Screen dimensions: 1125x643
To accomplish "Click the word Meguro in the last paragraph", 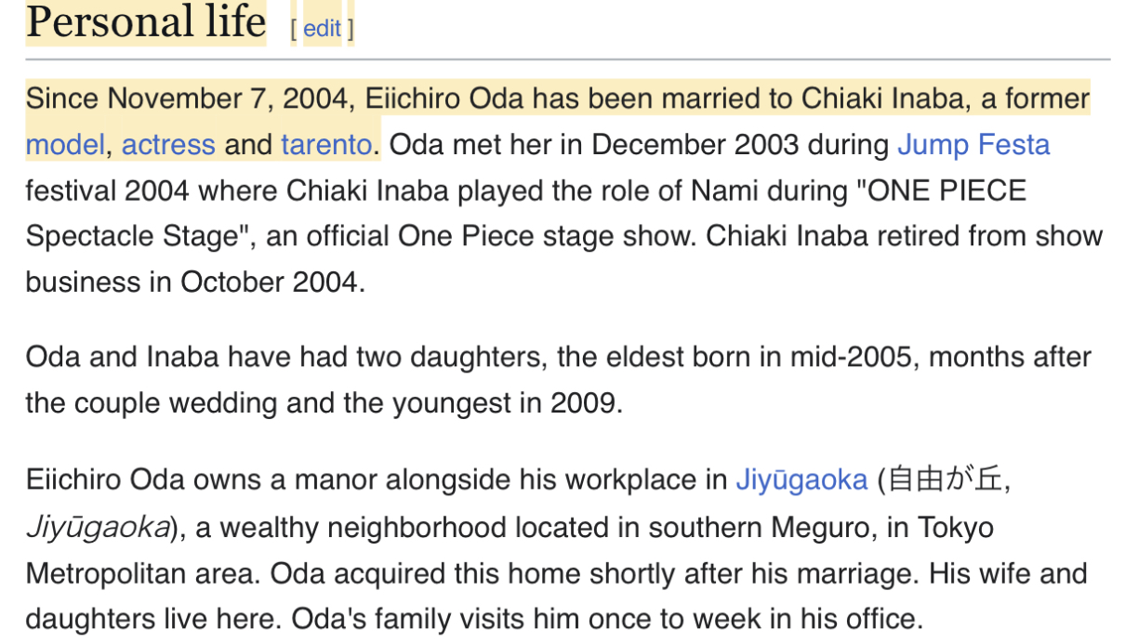I will point(840,527).
